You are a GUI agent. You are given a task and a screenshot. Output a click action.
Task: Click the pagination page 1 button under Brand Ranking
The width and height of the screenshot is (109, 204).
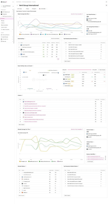pos(58,59)
